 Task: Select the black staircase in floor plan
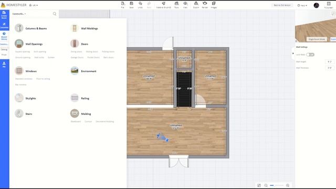coord(184,89)
